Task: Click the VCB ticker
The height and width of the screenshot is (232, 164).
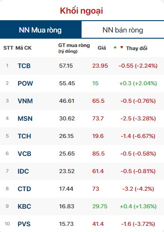Action: pyautogui.click(x=25, y=154)
